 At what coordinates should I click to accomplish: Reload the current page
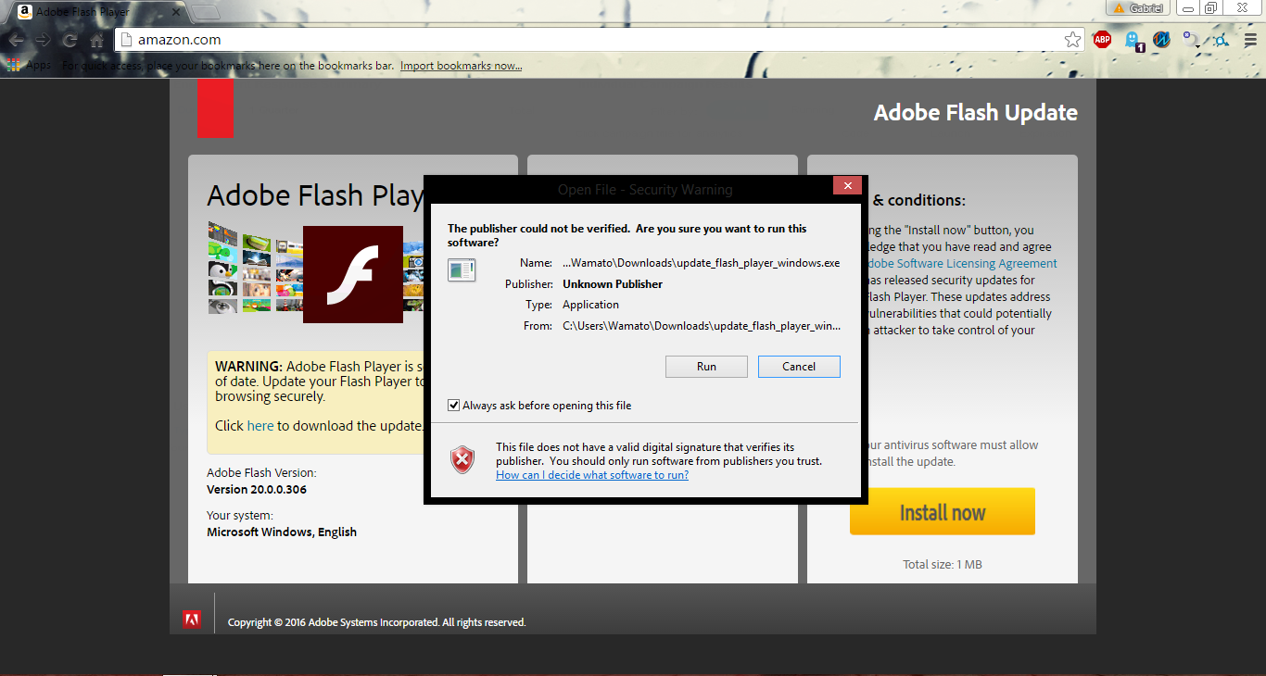(x=70, y=40)
